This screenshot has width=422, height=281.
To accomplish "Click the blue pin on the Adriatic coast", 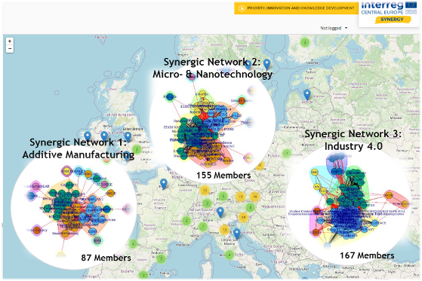I will [236, 234].
